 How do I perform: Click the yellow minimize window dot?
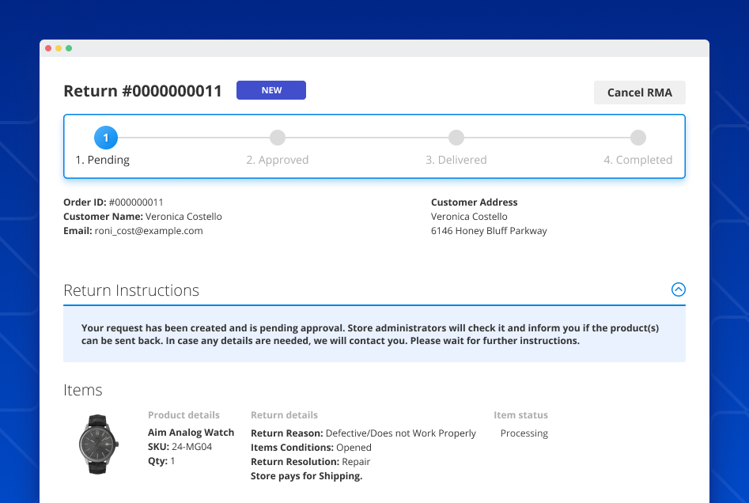click(59, 48)
